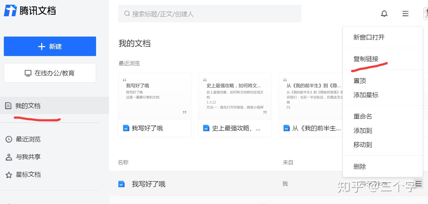The height and width of the screenshot is (204, 428).
Task: Click 删除 in context menu
Action: 360,167
